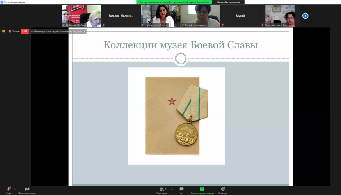This screenshot has height=195, width=341.
Task: Turn on camera via Включить видео
Action: [27, 190]
